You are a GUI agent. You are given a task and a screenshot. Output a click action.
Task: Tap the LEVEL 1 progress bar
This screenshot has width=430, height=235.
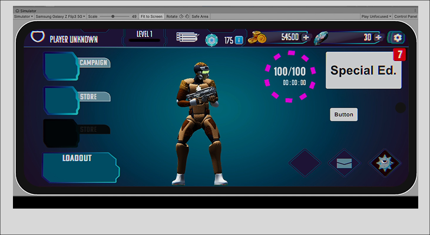pos(144,41)
